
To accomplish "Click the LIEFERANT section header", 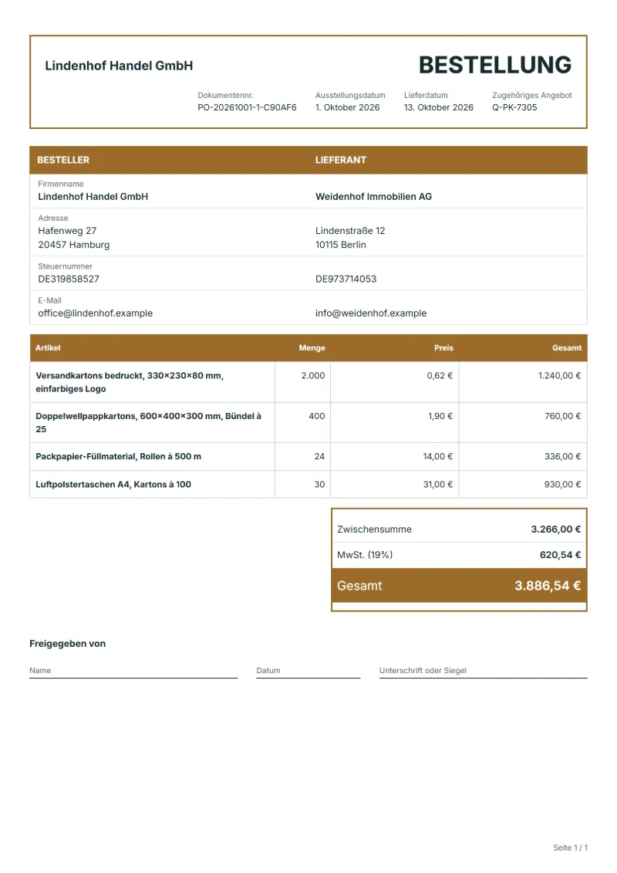I will [x=340, y=160].
